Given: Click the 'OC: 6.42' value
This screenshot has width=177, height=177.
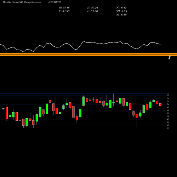Looking at the screenshot, I should [121, 8].
